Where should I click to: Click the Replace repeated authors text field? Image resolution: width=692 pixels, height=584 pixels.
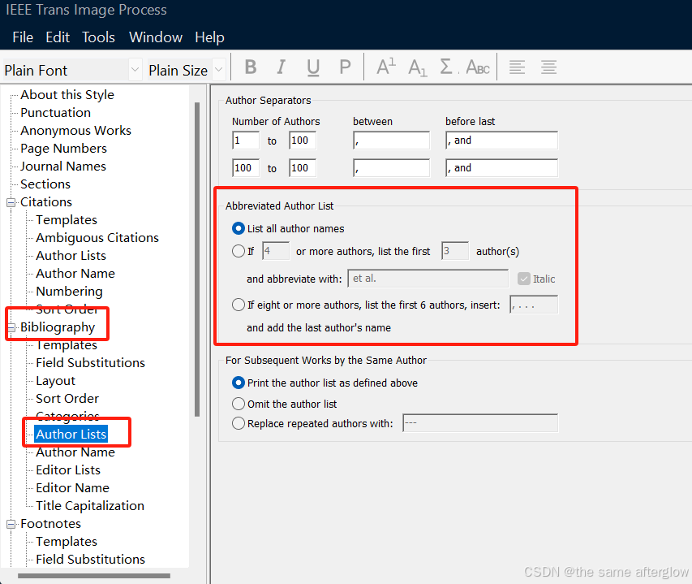[x=480, y=423]
